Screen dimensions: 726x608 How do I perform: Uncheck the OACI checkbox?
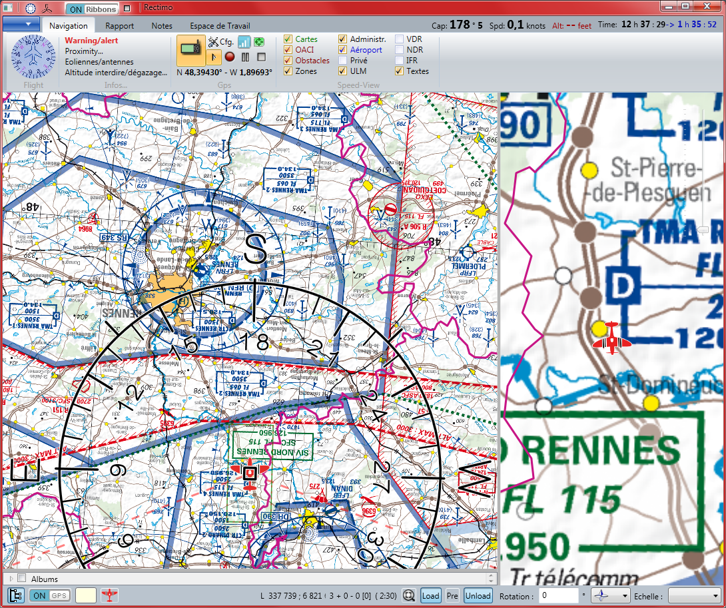[x=288, y=49]
